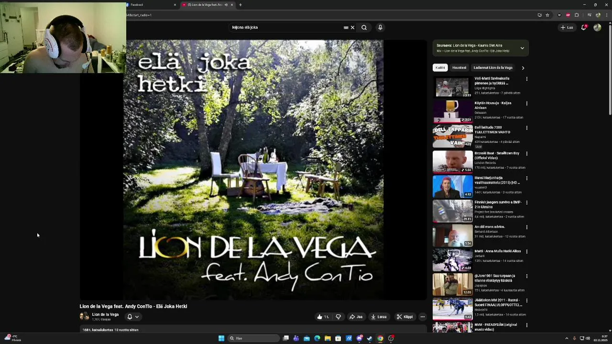Screen dimensions: 612x344
Task: Show hidden system tray icons chevron
Action: pyautogui.click(x=567, y=338)
